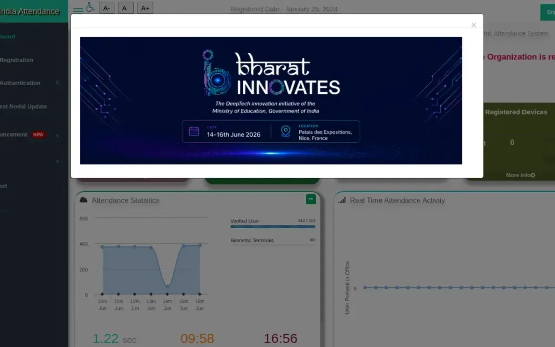Viewport: 555px width, 347px height.
Task: Click the 'User Present in Office' axis label
Action: coord(347,288)
